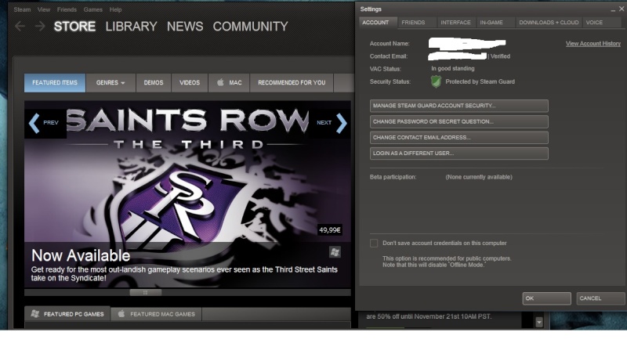The image size is (627, 343).
Task: Switch to FEATURED MAC GAMES tab
Action: 156,314
